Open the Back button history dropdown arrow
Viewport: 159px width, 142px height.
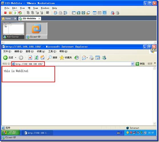pos(16,58)
